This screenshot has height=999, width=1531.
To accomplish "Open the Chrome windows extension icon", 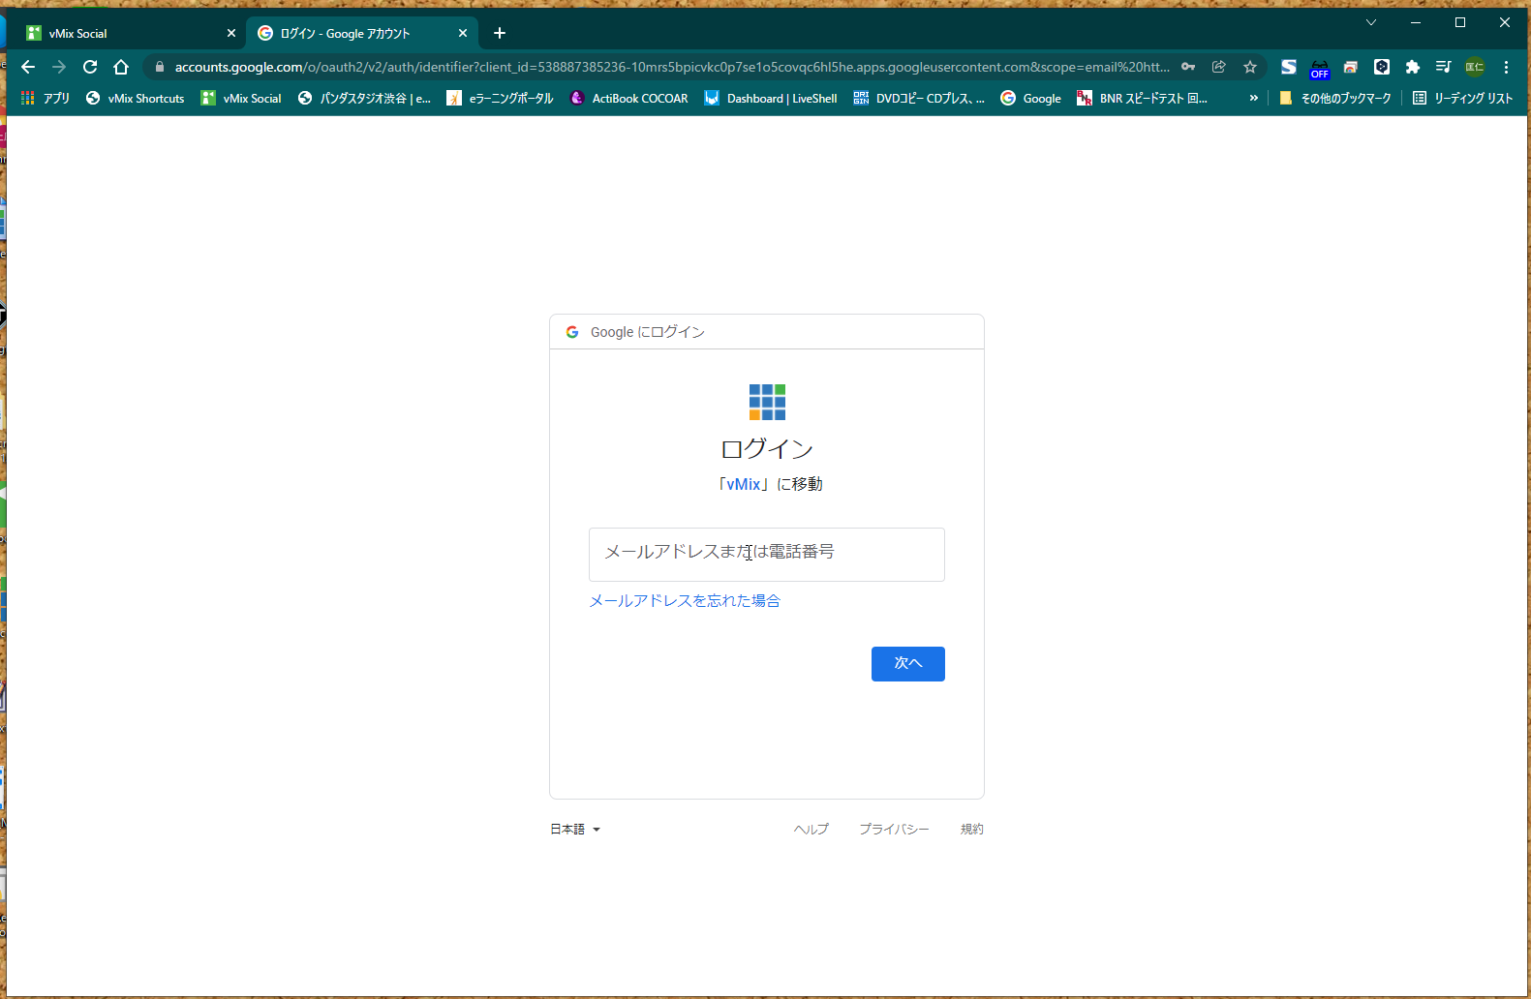I will pyautogui.click(x=1351, y=67).
